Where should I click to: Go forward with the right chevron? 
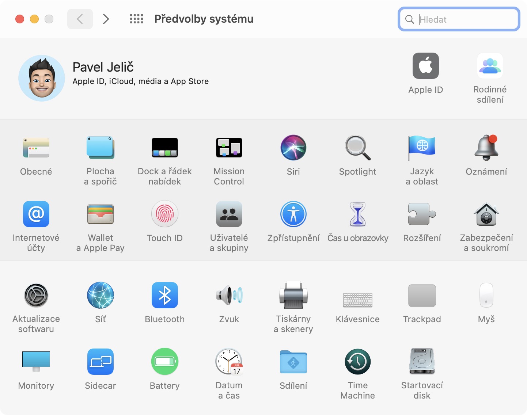(106, 19)
